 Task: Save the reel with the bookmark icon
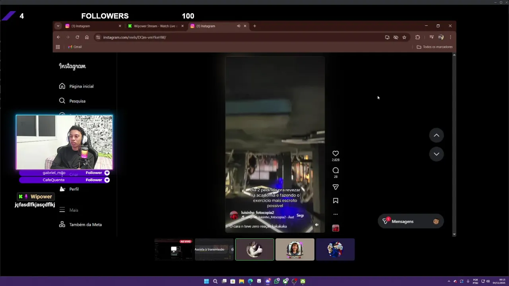[x=336, y=201]
